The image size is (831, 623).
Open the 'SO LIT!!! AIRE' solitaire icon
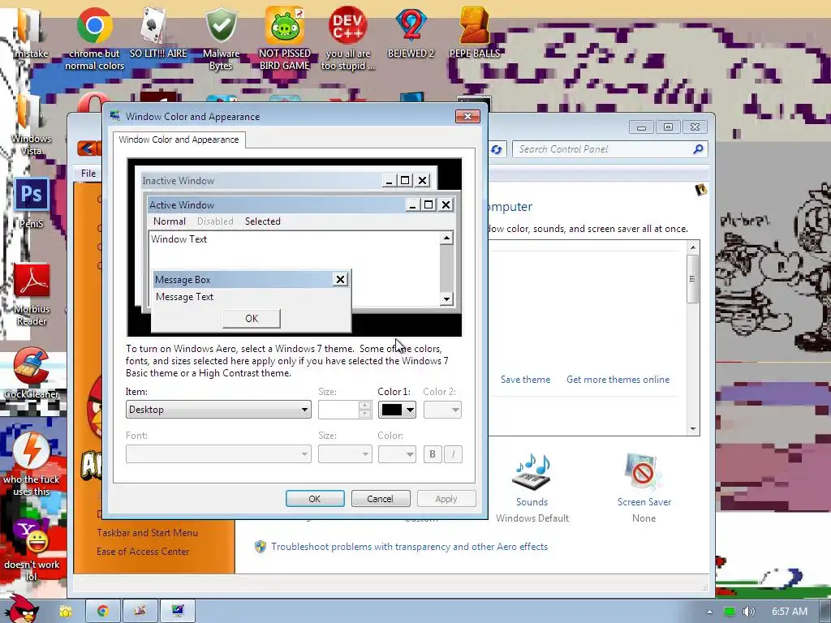158,32
